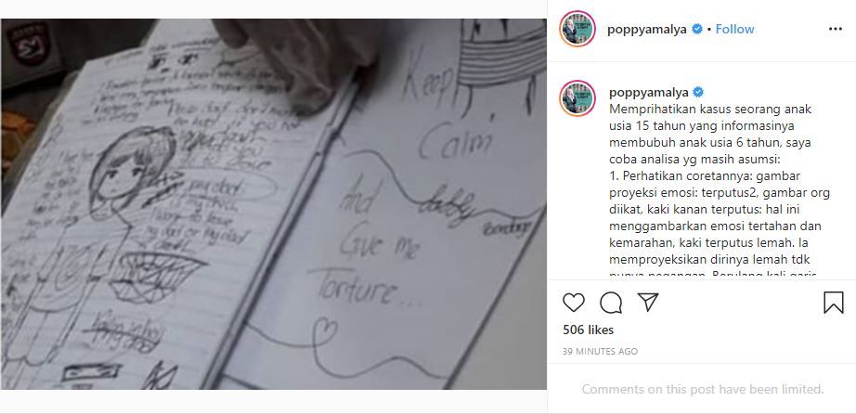View who liked via 506 likes
The image size is (856, 414).
coord(588,330)
